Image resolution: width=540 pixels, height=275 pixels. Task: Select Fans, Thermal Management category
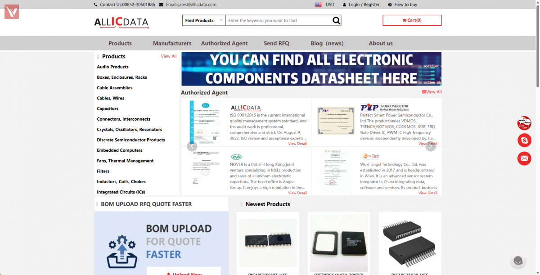coord(125,161)
